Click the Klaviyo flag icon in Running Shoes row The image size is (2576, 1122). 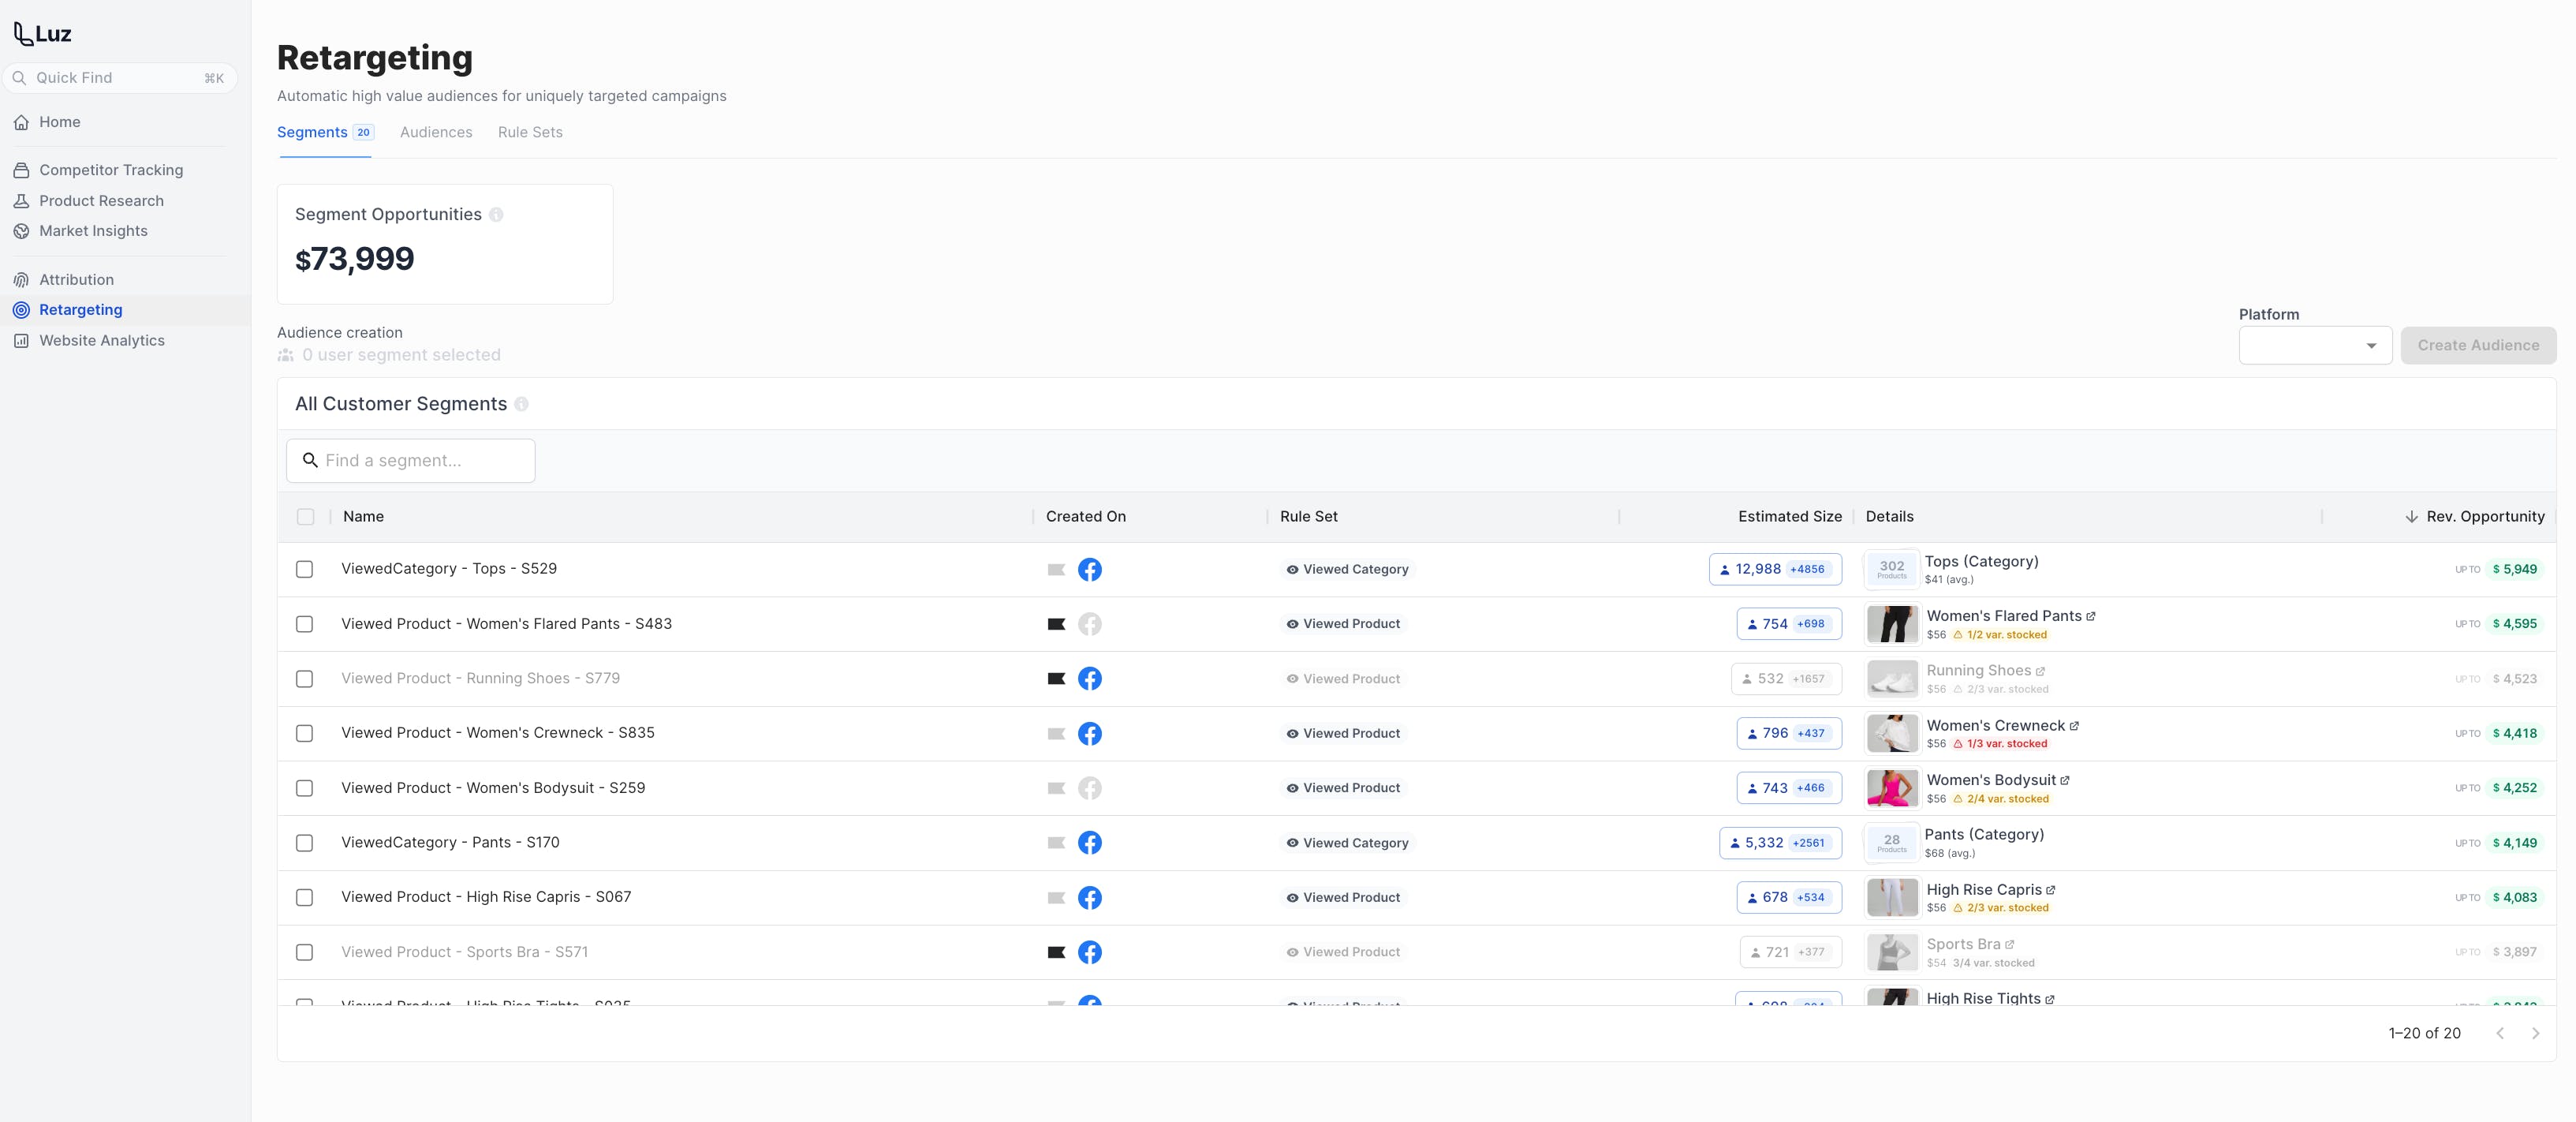click(x=1055, y=679)
